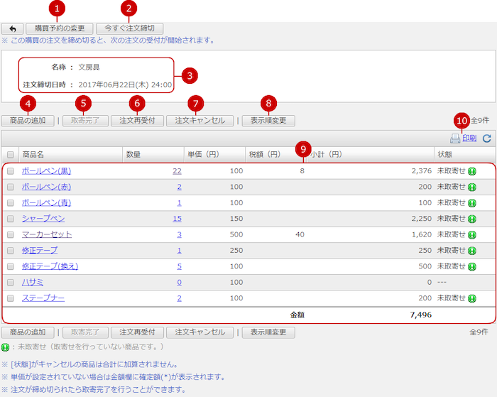Image resolution: width=497 pixels, height=397 pixels.
Task: Click green status icon for ボールペン(黒)
Action: coord(471,171)
